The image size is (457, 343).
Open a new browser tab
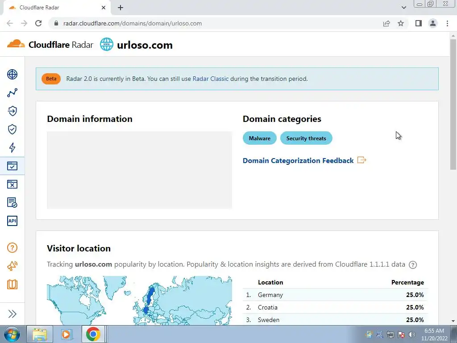(120, 8)
